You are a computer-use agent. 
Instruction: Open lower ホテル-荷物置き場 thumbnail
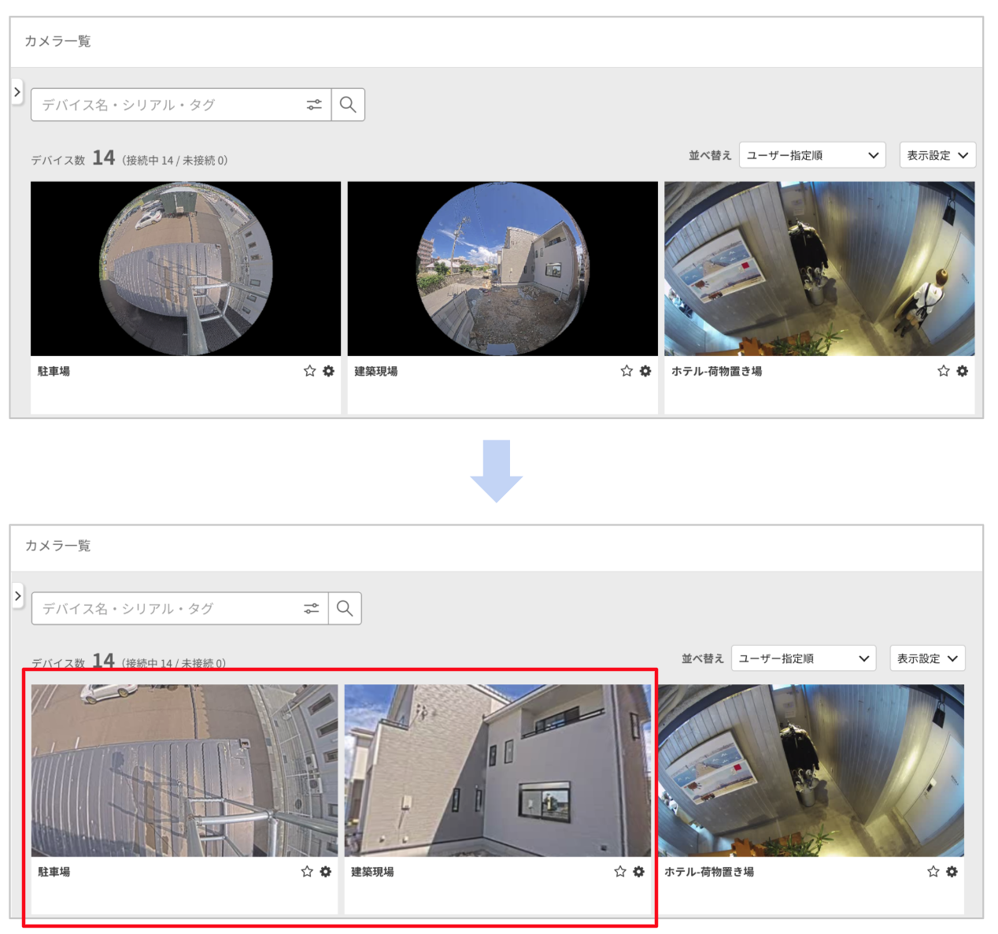pyautogui.click(x=811, y=770)
